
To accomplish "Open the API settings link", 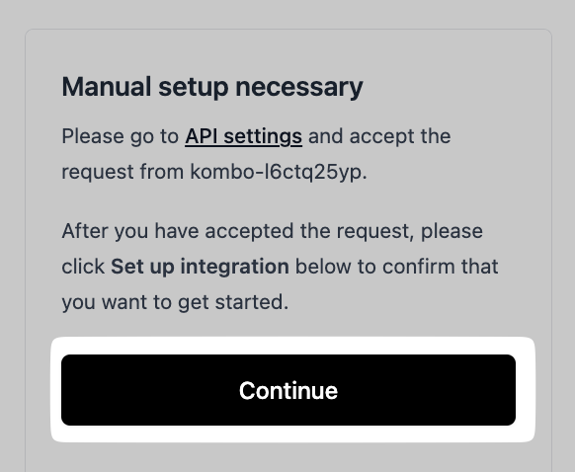I will 243,137.
